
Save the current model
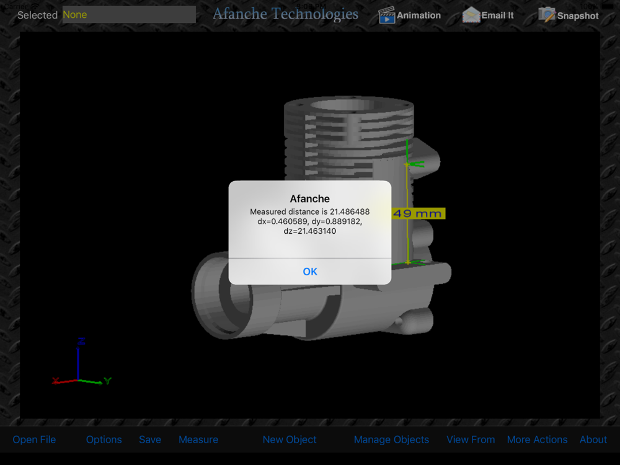click(150, 440)
